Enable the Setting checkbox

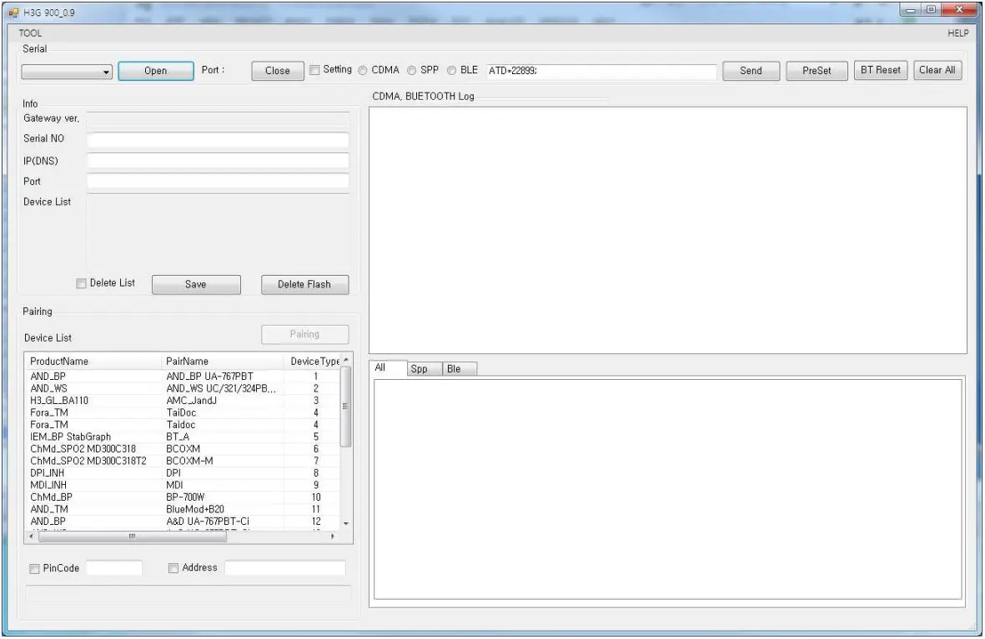click(x=314, y=70)
